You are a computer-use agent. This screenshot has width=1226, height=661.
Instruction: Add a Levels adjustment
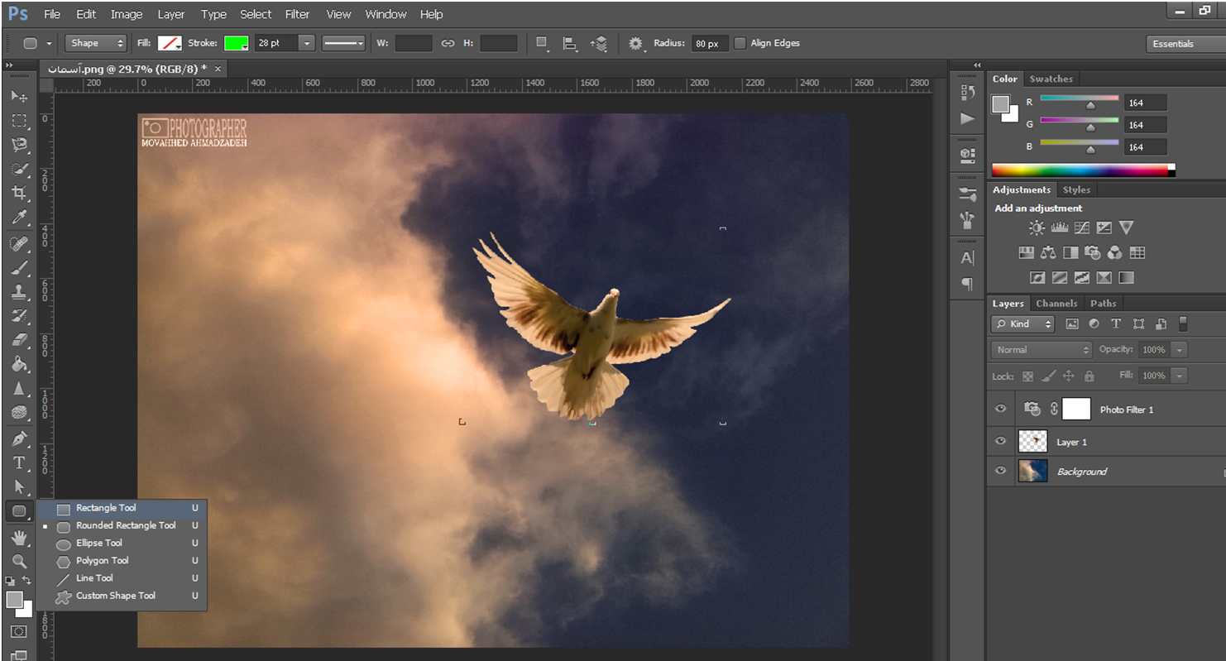click(1059, 228)
